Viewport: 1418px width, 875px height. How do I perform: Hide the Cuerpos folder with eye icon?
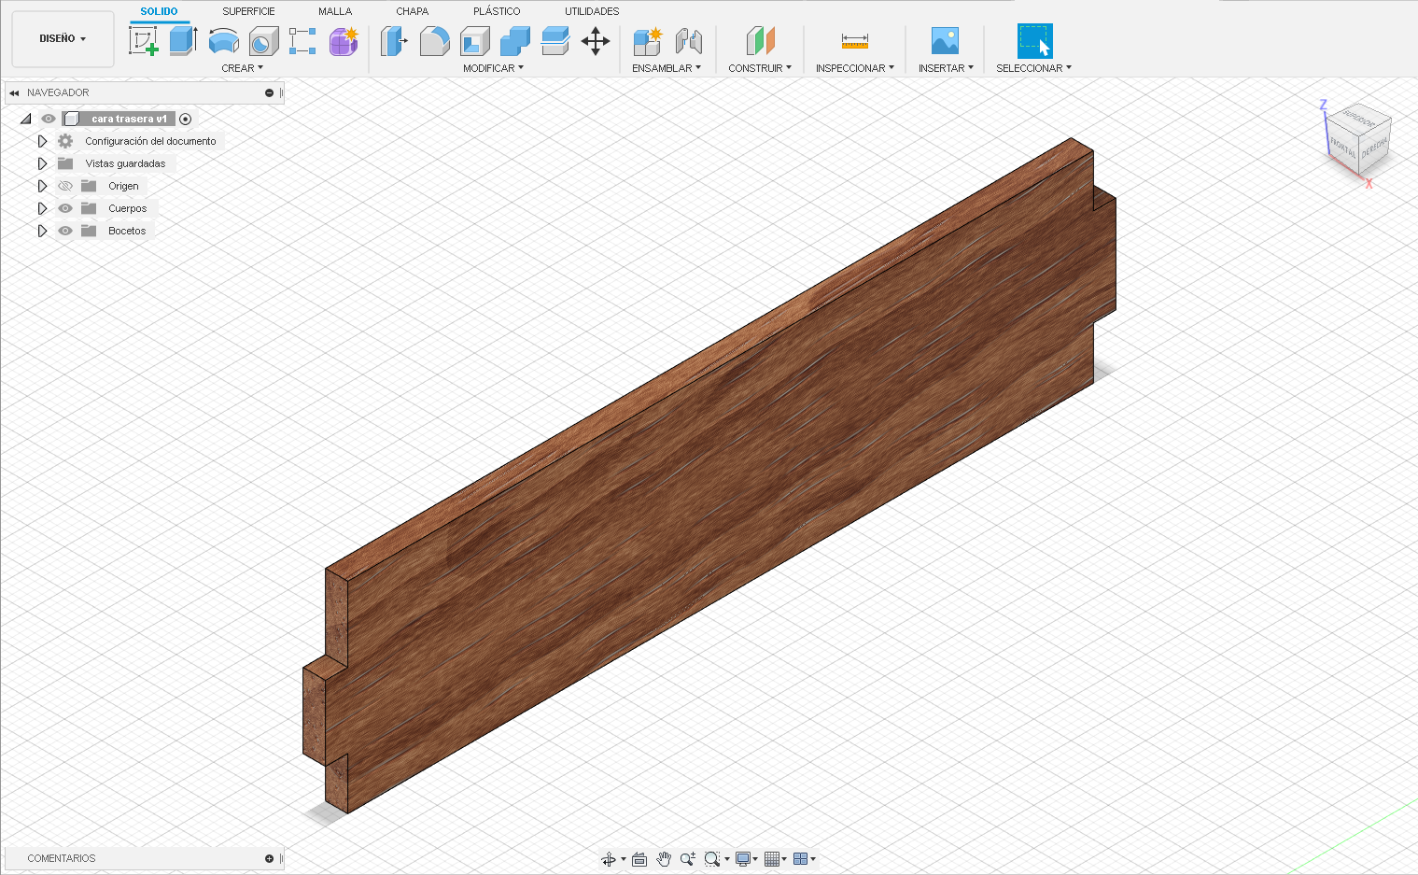pos(65,208)
